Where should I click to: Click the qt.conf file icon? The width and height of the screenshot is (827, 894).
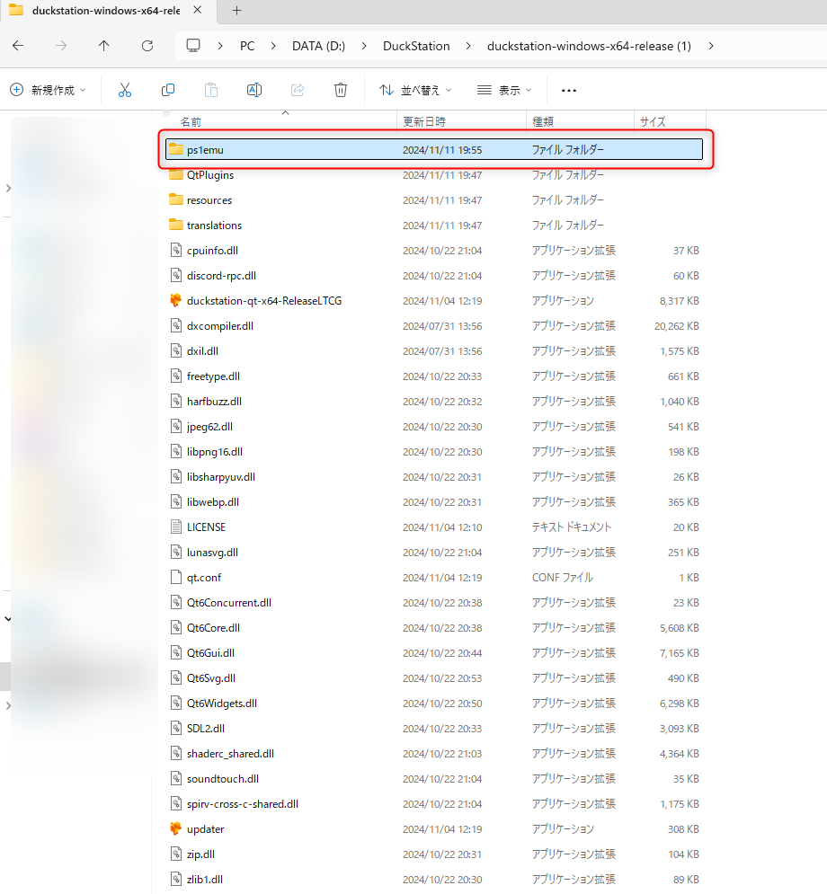point(176,577)
